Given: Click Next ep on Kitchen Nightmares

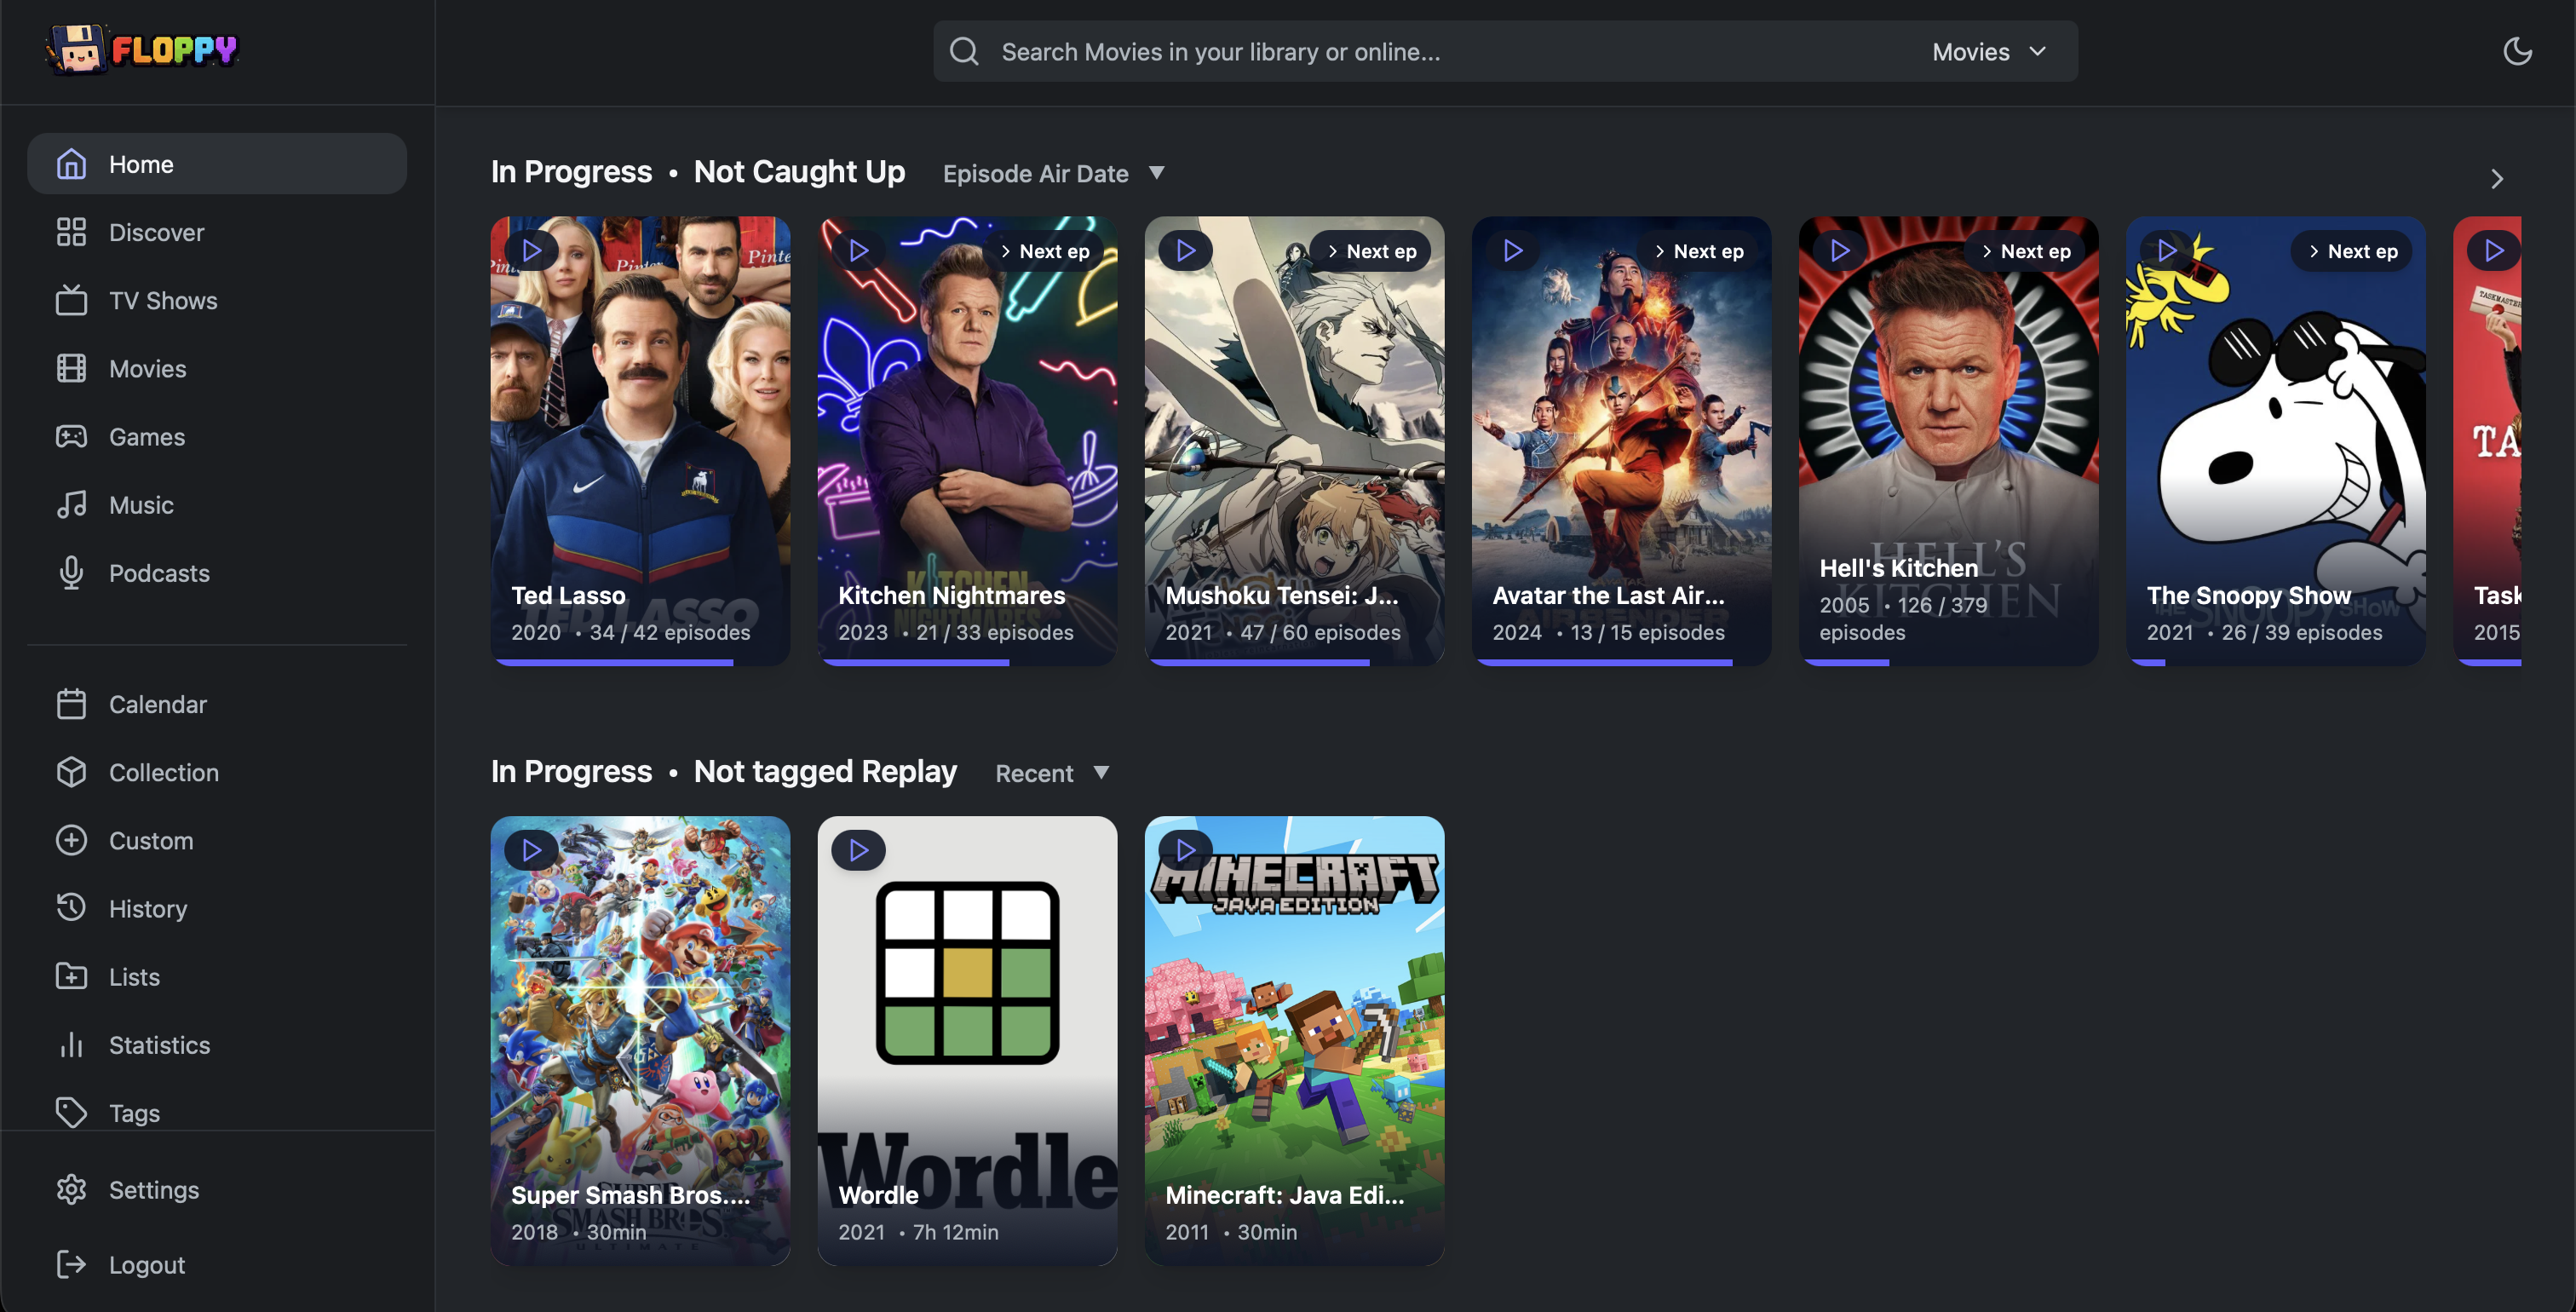Looking at the screenshot, I should click(1043, 251).
